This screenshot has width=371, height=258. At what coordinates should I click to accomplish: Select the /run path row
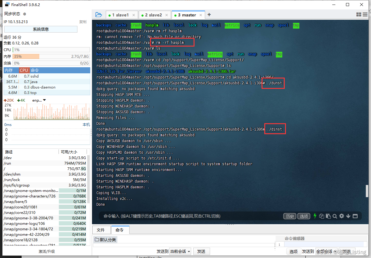point(45,163)
